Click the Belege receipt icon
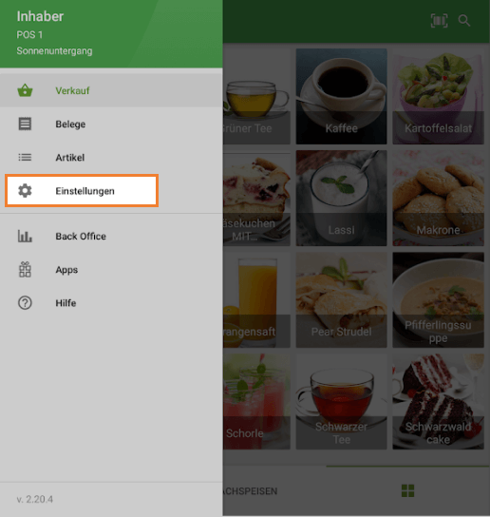This screenshot has width=490, height=517. pos(25,124)
